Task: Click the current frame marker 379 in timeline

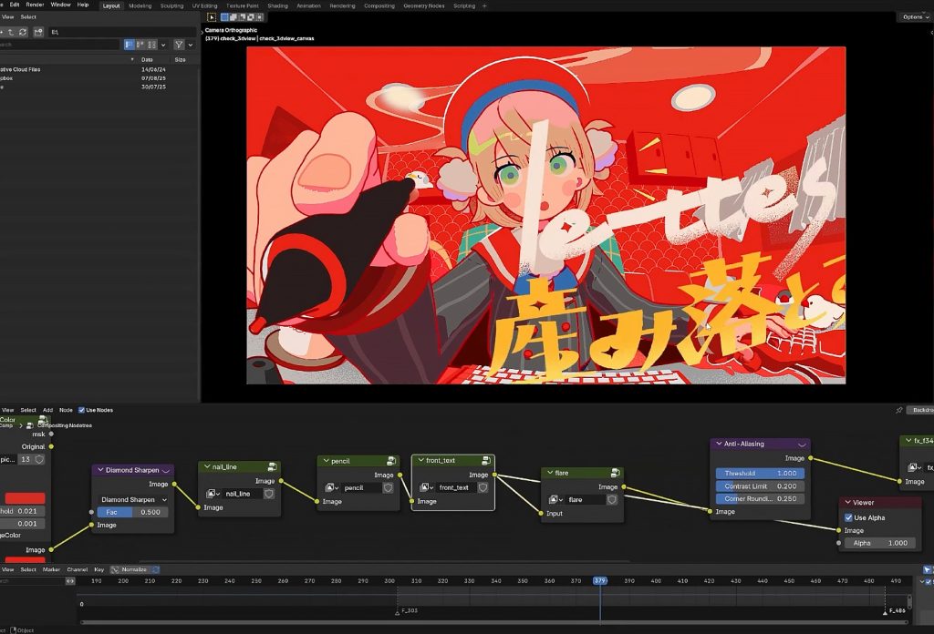Action: (x=599, y=580)
